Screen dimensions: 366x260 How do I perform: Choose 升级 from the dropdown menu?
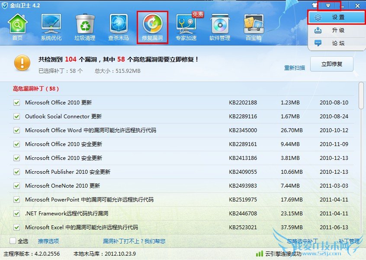pos(336,30)
